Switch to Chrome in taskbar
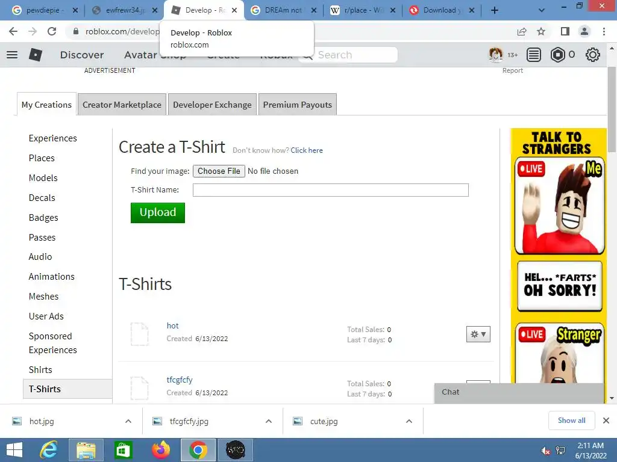The height and width of the screenshot is (462, 617). click(x=198, y=450)
